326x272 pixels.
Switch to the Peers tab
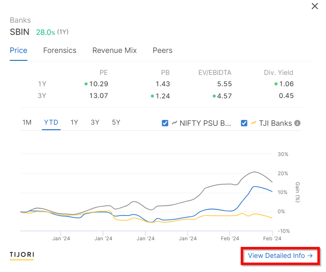[x=162, y=51]
